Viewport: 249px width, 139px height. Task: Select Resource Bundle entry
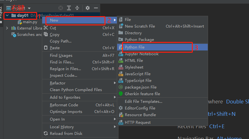pyautogui.click(x=163, y=115)
